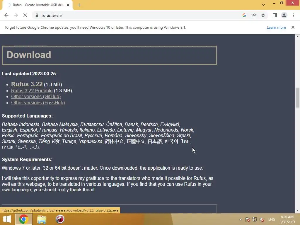Click the System Requirements heading

pyautogui.click(x=27, y=159)
